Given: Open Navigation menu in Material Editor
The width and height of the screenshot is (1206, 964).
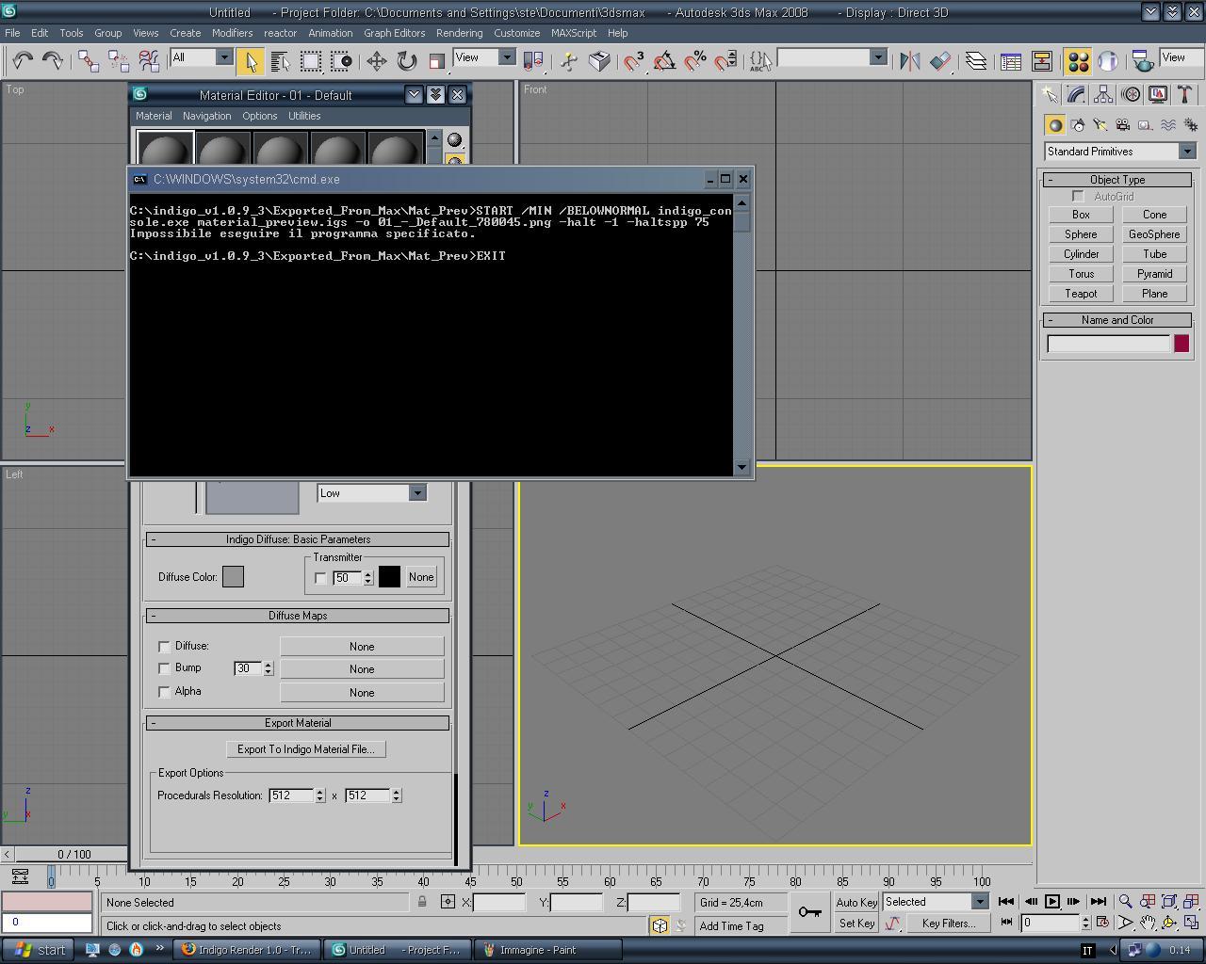Looking at the screenshot, I should (x=206, y=116).
